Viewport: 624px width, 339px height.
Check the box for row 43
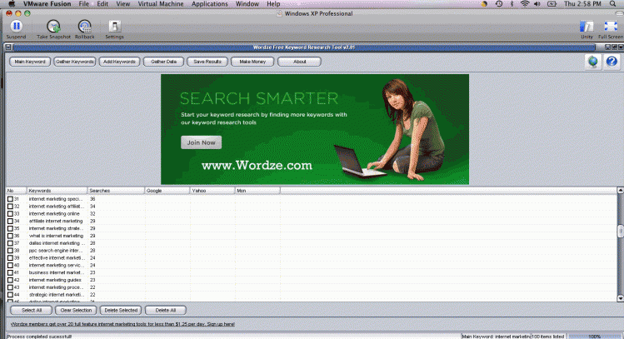pos(10,287)
